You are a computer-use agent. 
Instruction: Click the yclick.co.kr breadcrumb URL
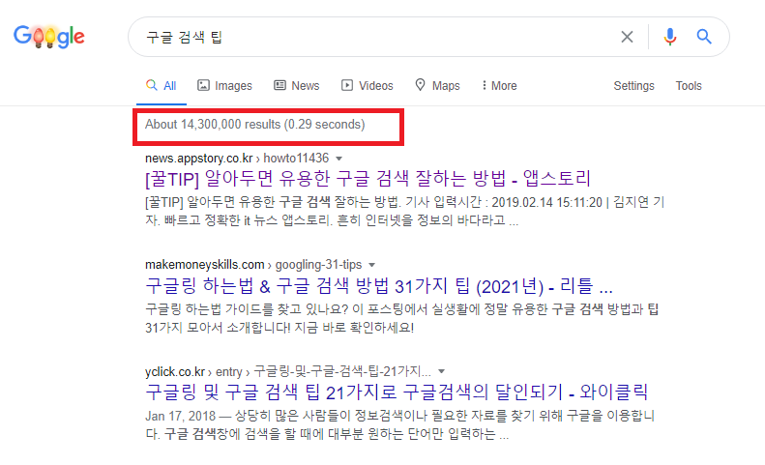288,371
